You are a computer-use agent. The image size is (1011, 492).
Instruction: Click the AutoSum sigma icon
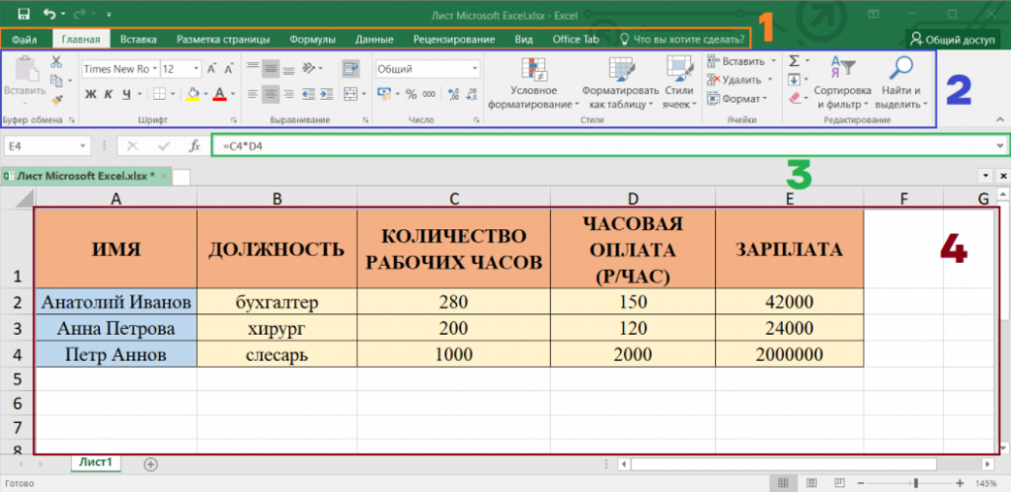pyautogui.click(x=795, y=62)
